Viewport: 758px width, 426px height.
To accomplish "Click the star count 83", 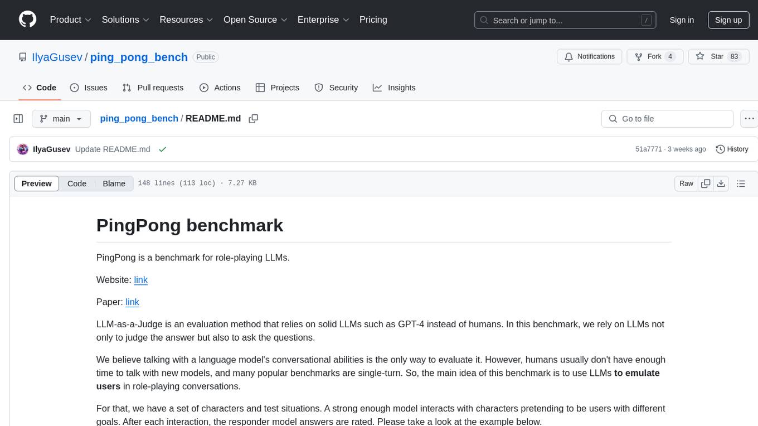I will coord(734,57).
